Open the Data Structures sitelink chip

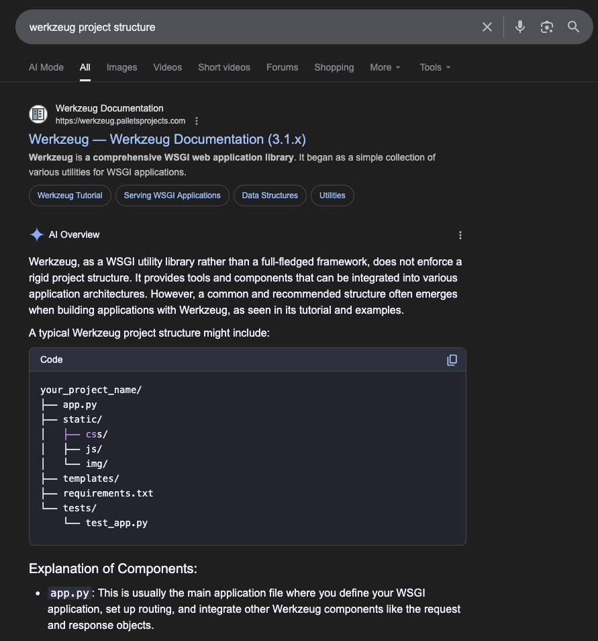[x=270, y=196]
